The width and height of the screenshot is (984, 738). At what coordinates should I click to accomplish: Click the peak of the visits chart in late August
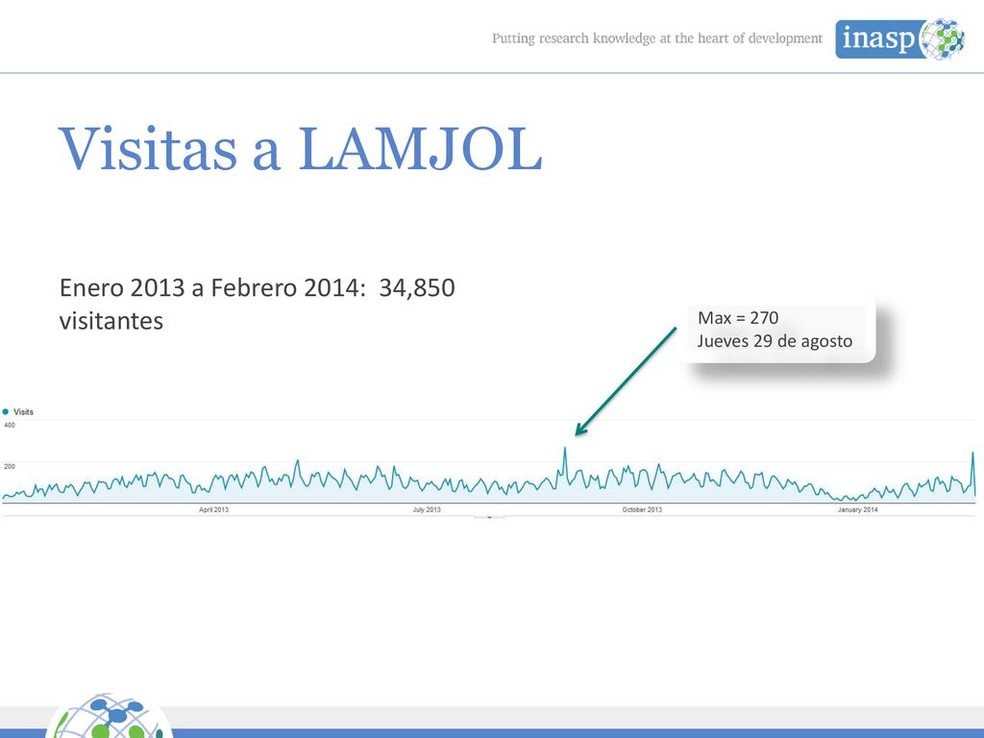coord(565,448)
